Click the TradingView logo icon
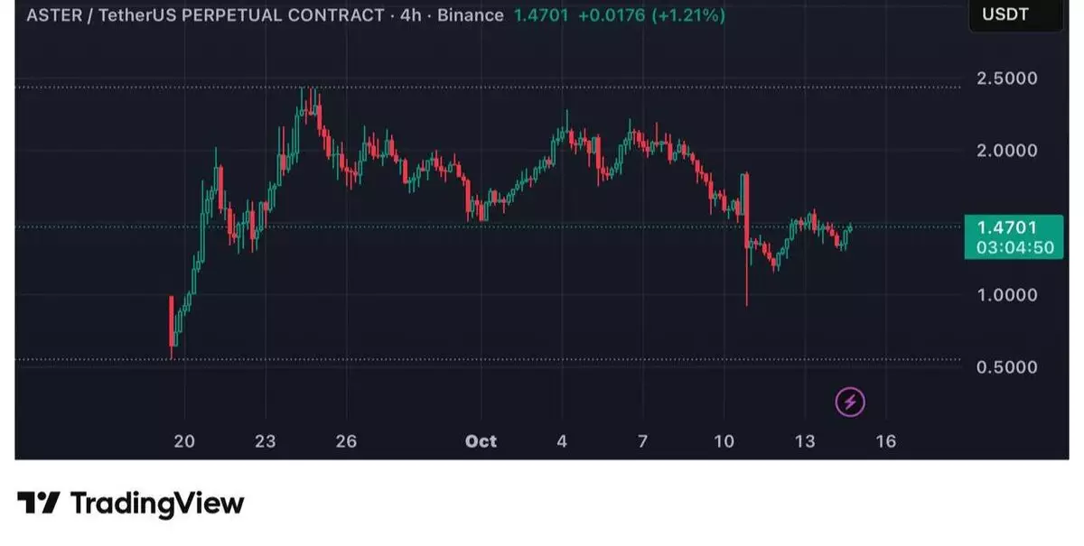1084x546 pixels. point(39,503)
